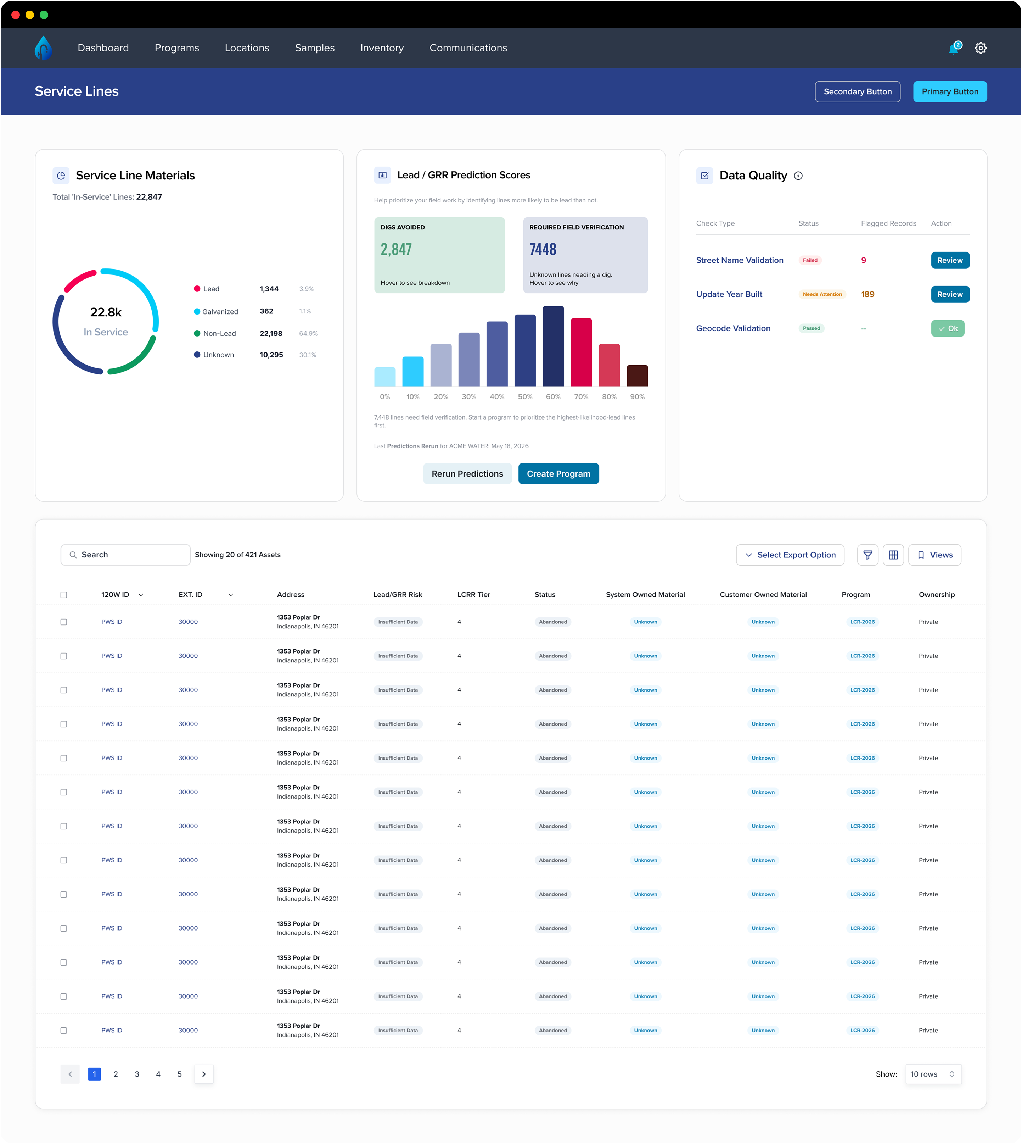Check the first table row checkbox

63,622
